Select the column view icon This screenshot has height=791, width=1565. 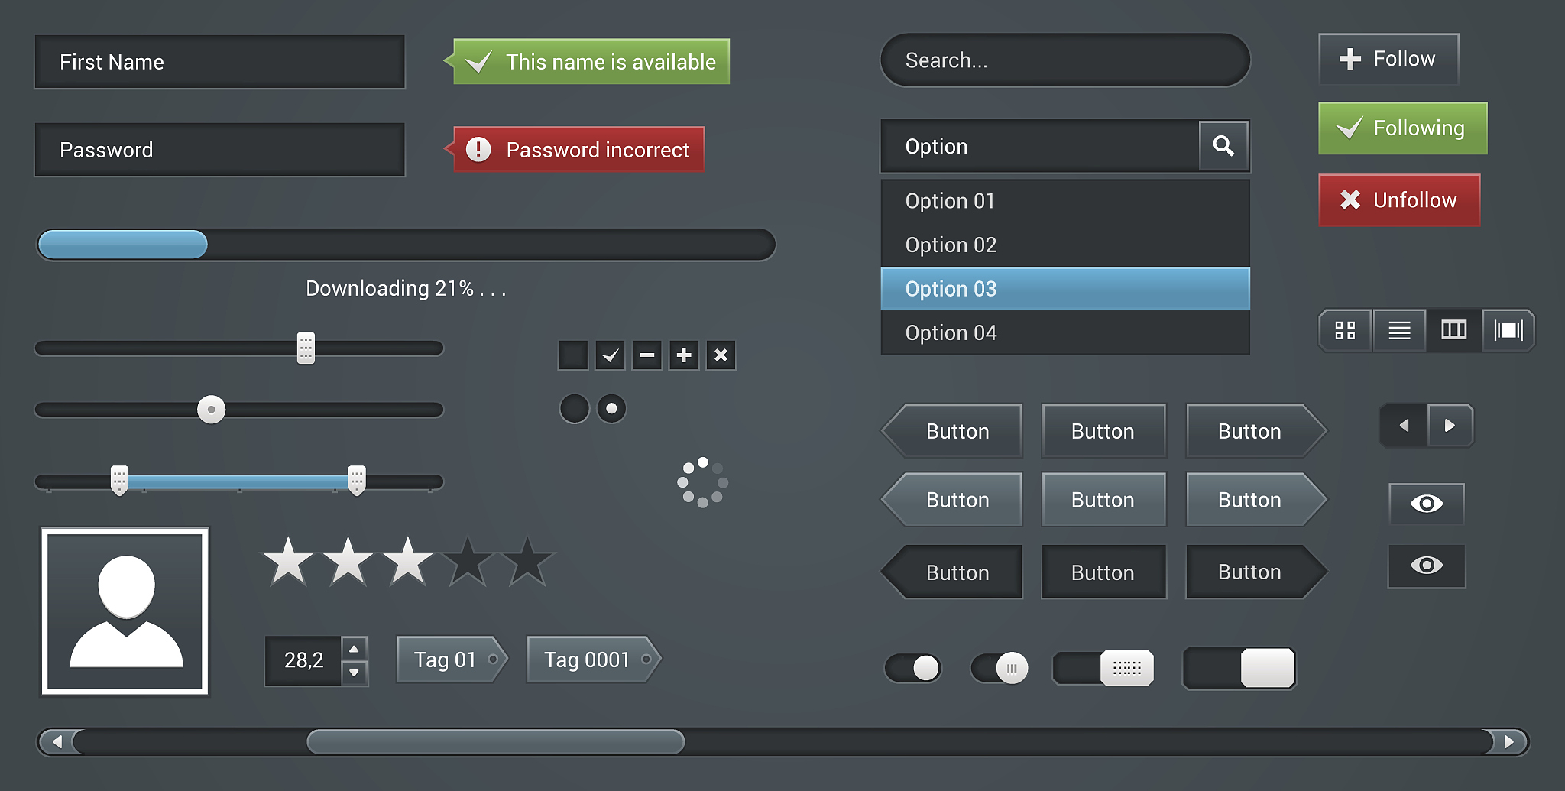coord(1453,330)
